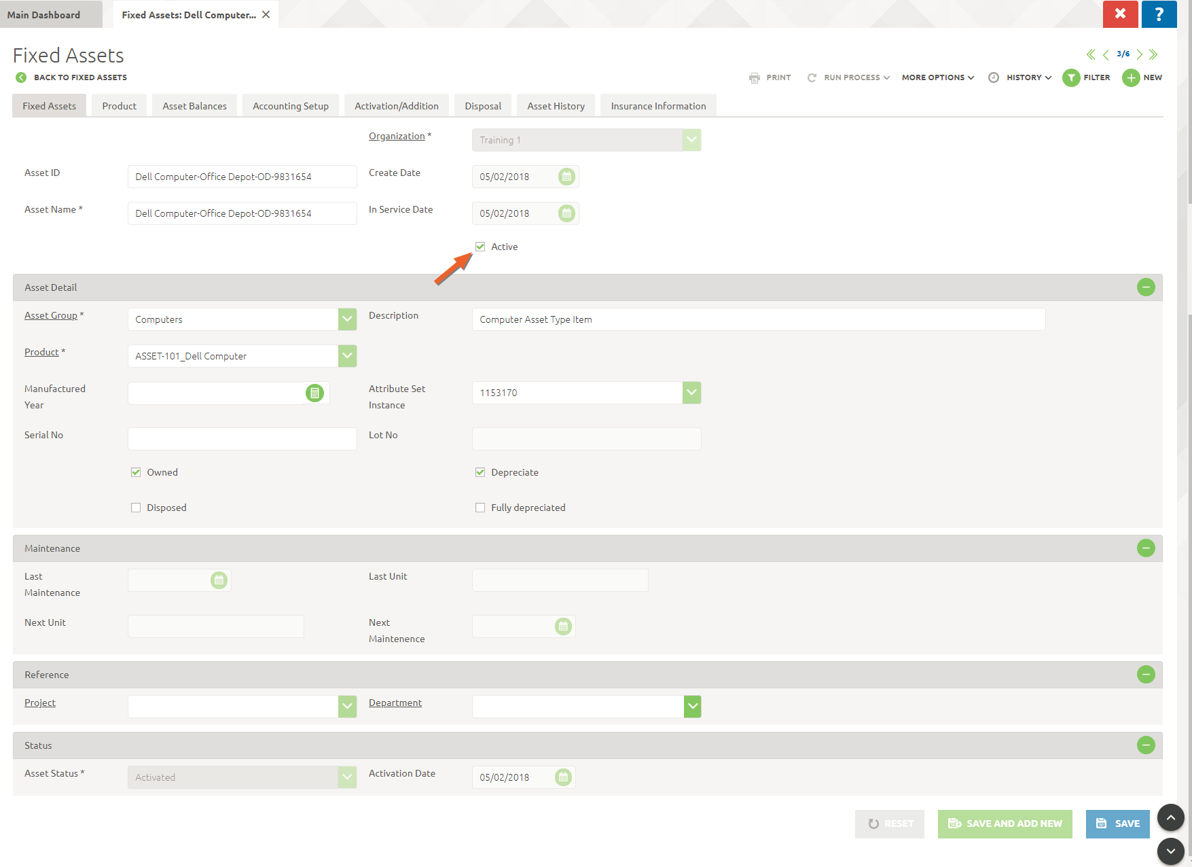Click the green New record plus icon
Image resolution: width=1192 pixels, height=867 pixels.
tap(1131, 78)
